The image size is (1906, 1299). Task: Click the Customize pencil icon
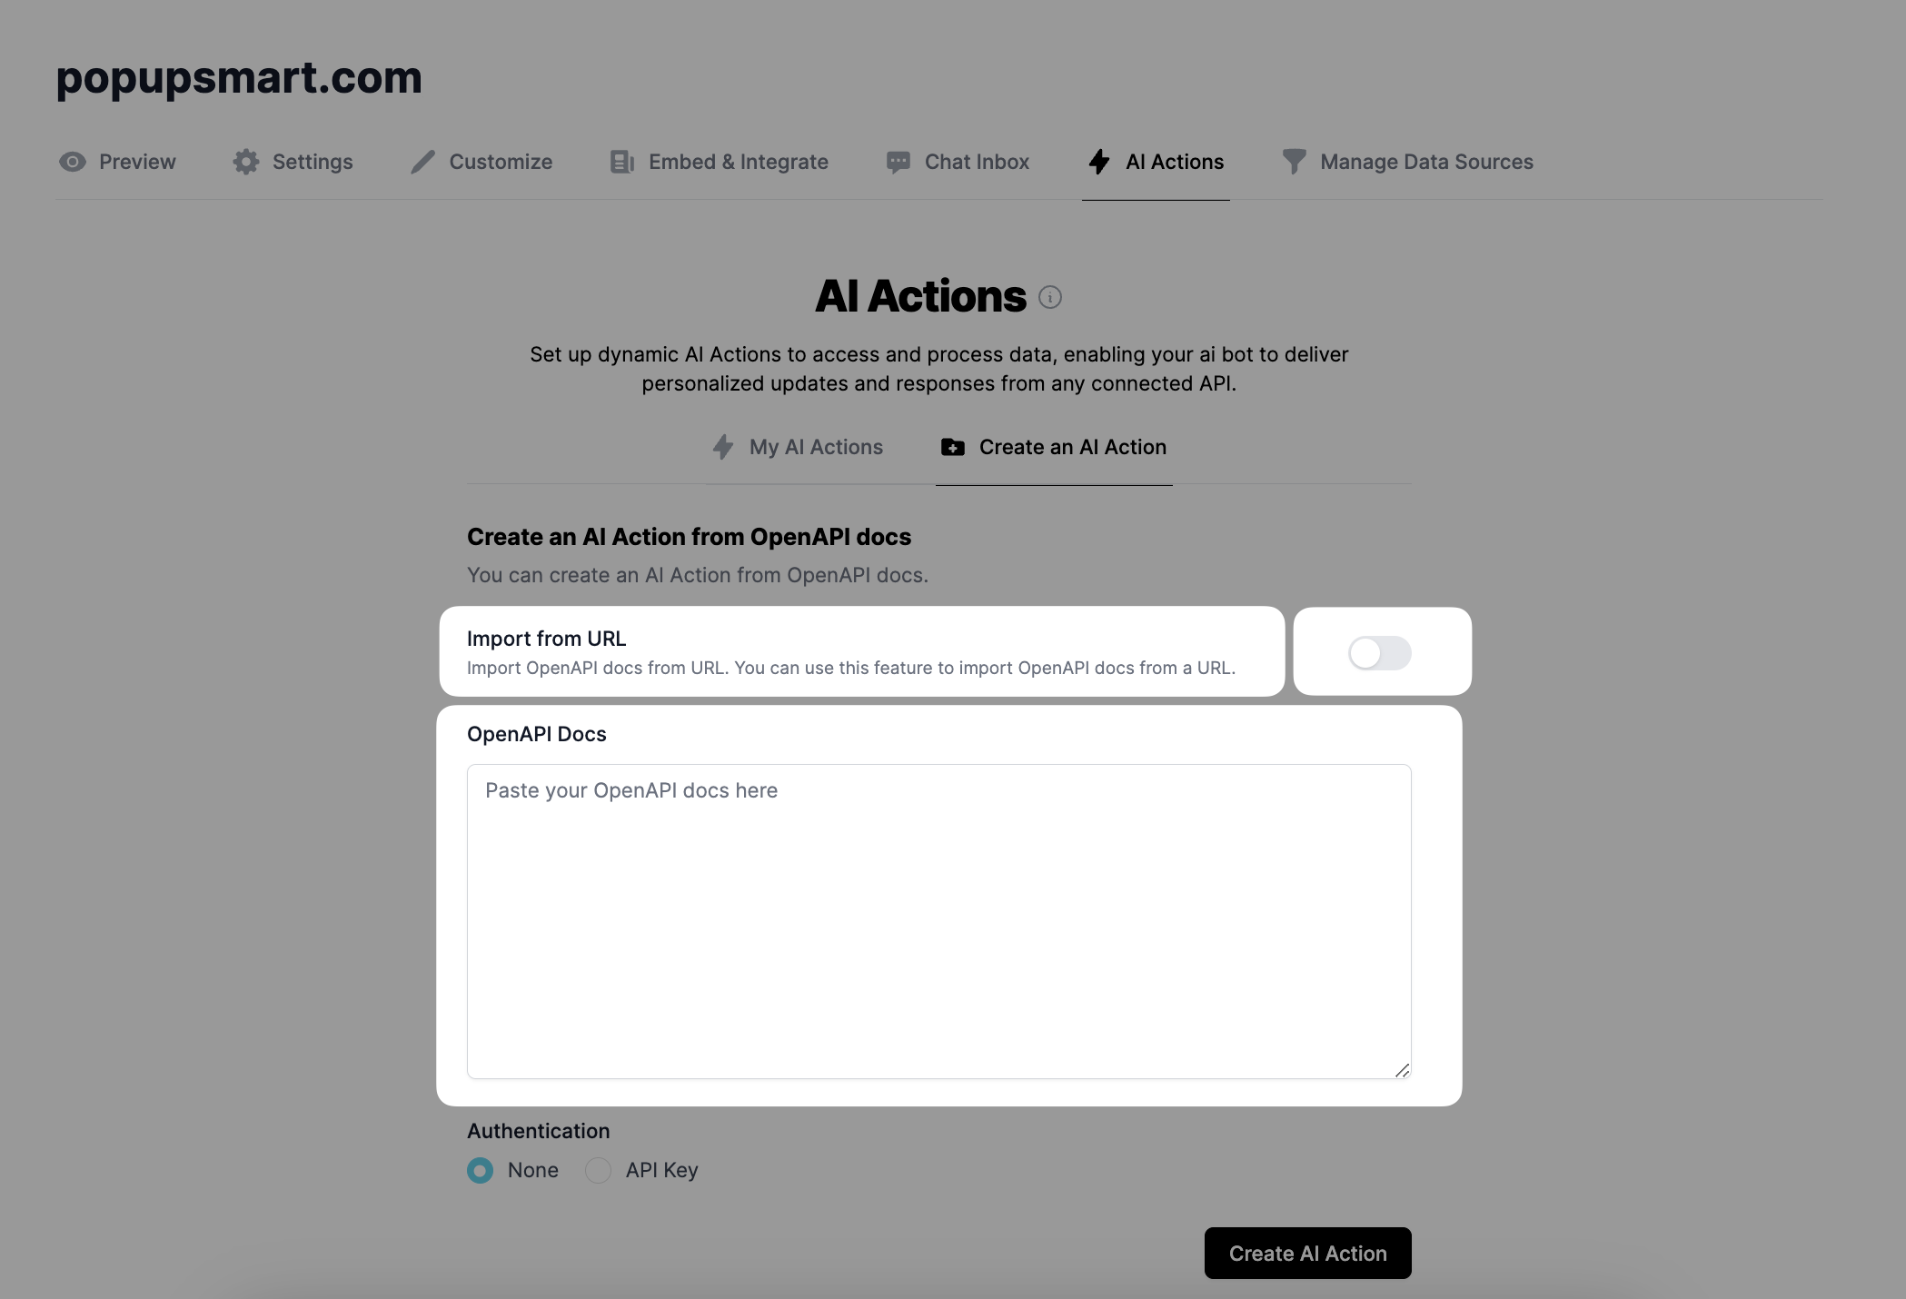pyautogui.click(x=422, y=161)
